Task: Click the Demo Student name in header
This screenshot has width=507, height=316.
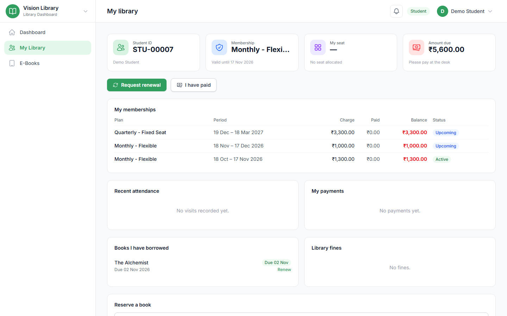Action: click(468, 11)
